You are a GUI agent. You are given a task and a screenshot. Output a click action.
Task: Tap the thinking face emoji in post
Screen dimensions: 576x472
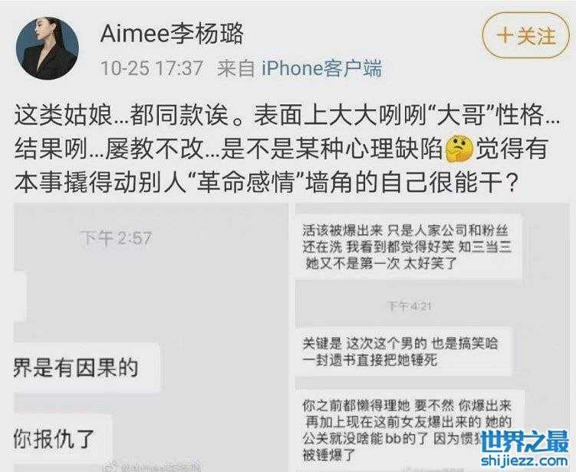[x=459, y=149]
